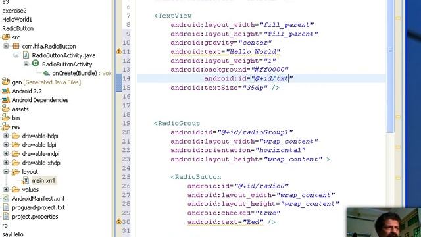
Task: Click the proguard-project.txt file icon
Action: click(6, 207)
